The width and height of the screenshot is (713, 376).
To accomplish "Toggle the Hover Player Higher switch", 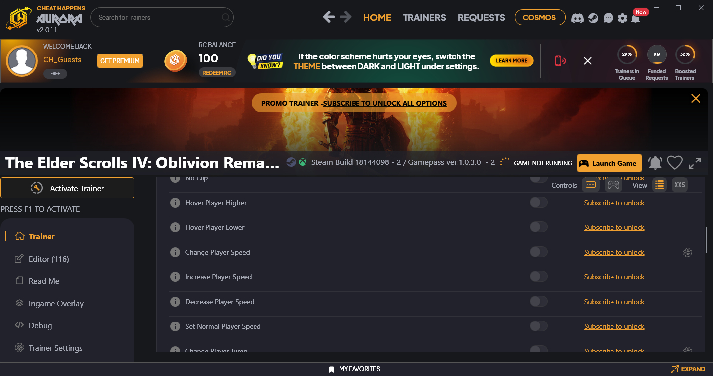I will [x=538, y=203].
